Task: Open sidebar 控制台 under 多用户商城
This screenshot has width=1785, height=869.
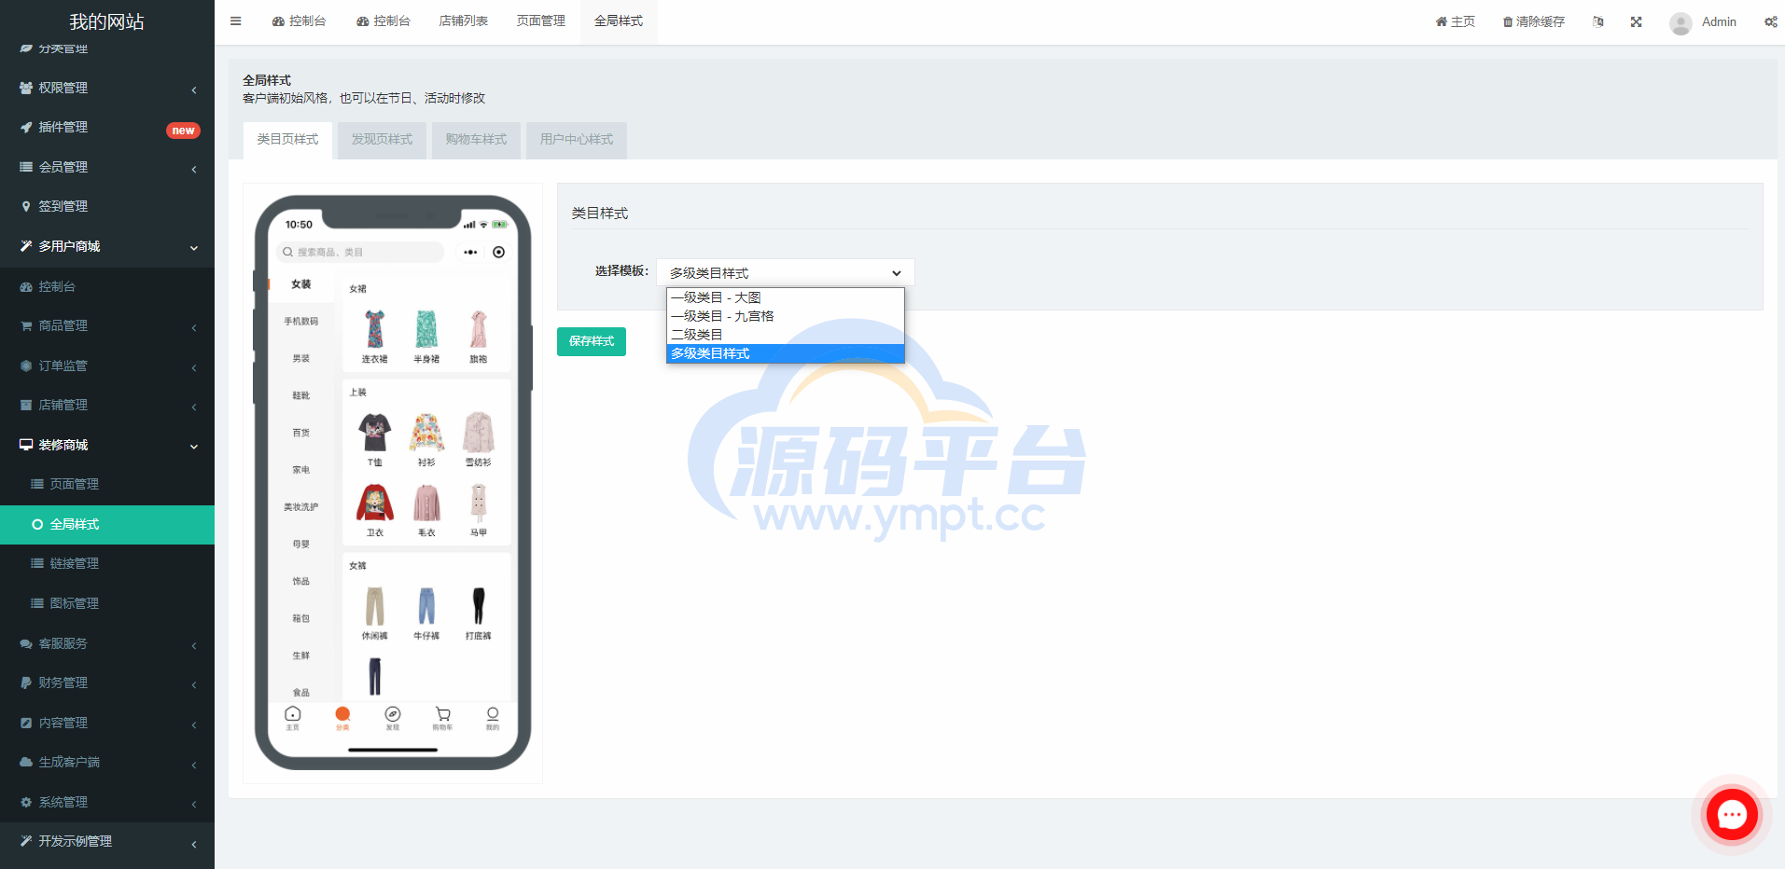Action: [107, 286]
